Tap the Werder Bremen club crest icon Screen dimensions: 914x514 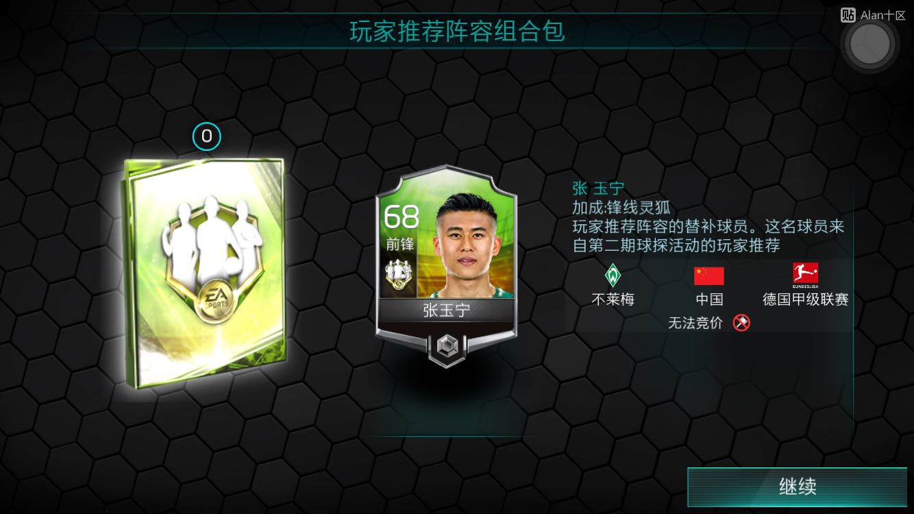pyautogui.click(x=613, y=276)
